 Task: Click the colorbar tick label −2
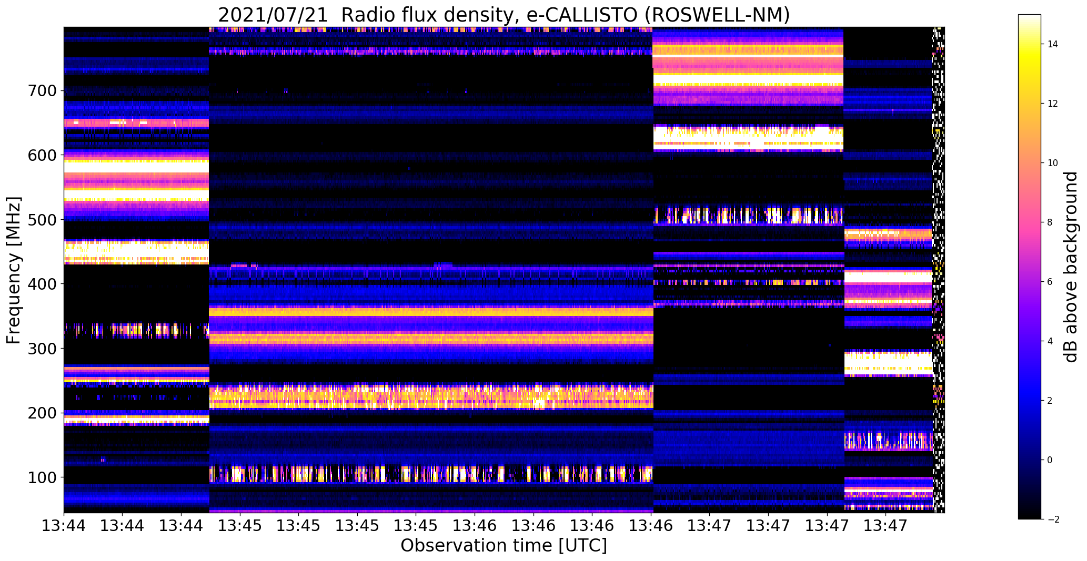[x=1052, y=519]
